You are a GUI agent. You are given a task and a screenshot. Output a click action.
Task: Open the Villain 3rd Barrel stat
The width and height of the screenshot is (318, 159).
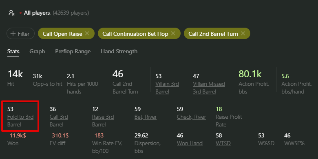coord(167,88)
